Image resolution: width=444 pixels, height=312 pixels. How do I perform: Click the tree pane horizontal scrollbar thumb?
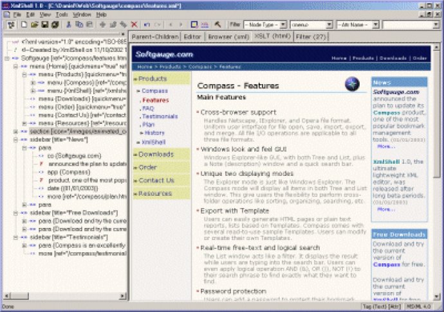click(20, 296)
